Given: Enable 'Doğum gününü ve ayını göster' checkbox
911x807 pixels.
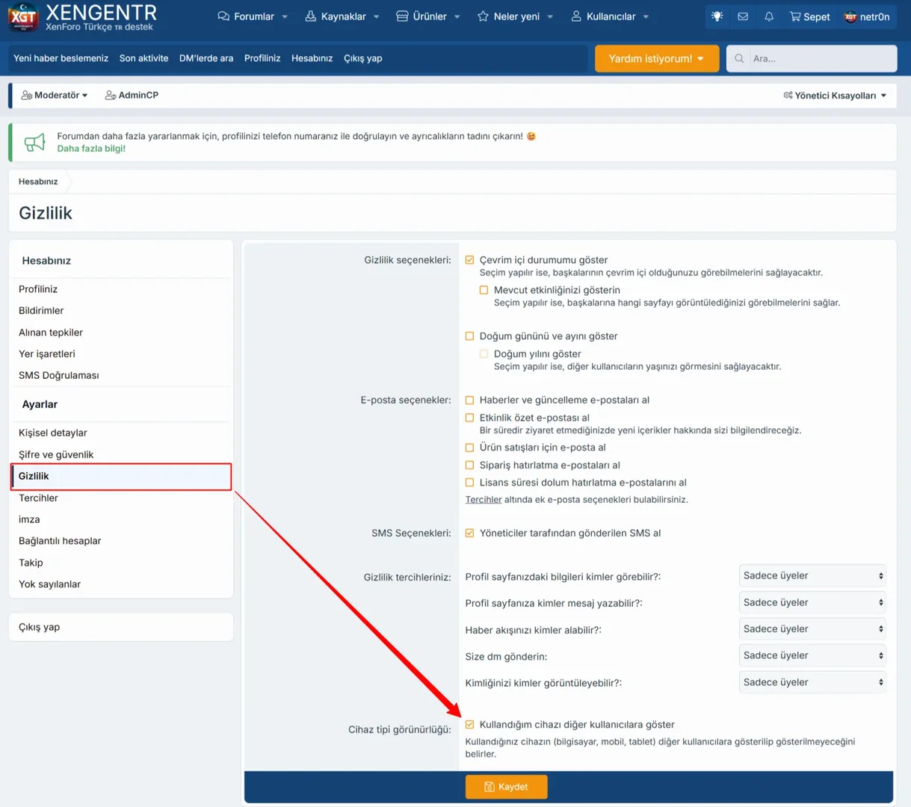Looking at the screenshot, I should (469, 336).
